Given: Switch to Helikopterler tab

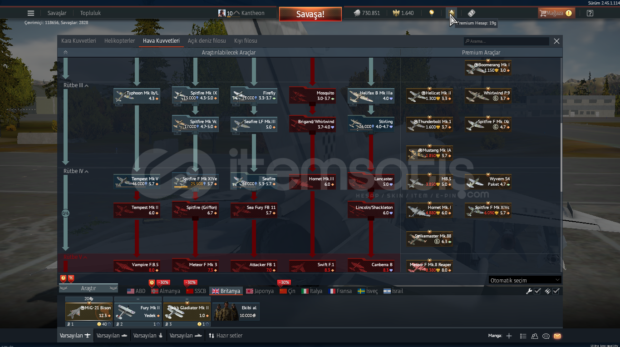Looking at the screenshot, I should 119,41.
